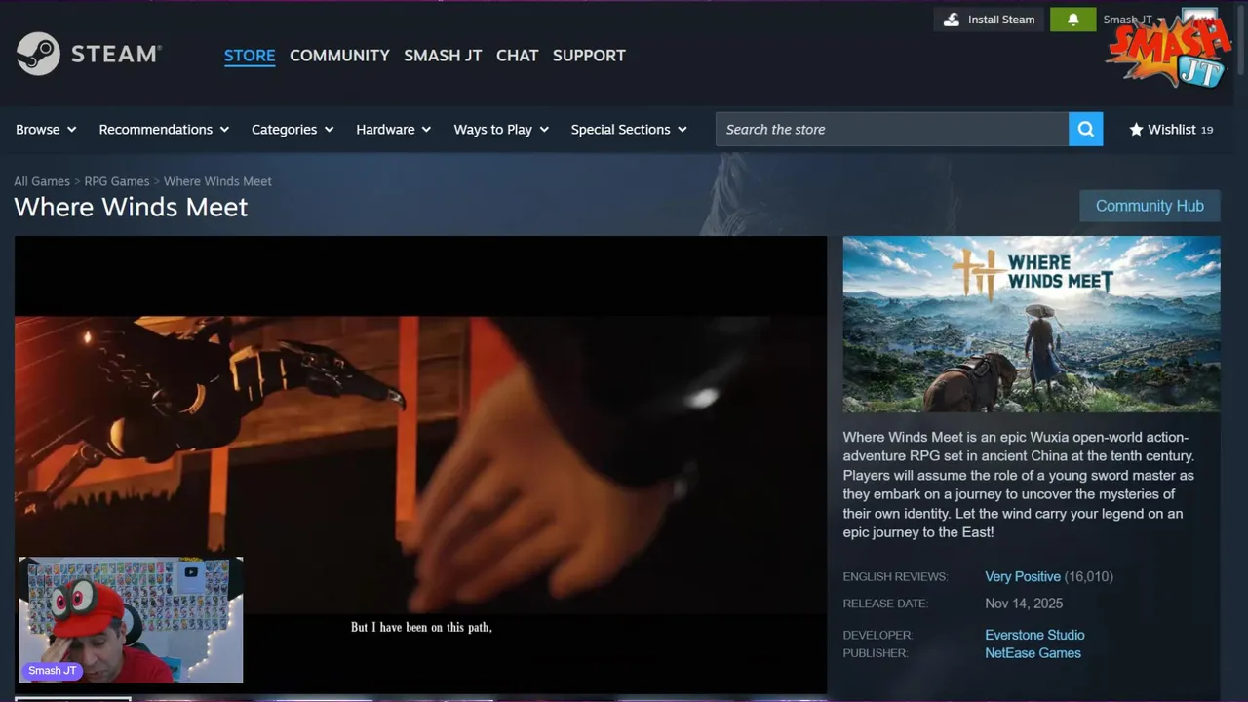Screen dimensions: 1248x702
Task: Expand the Recommendations dropdown
Action: 164,129
